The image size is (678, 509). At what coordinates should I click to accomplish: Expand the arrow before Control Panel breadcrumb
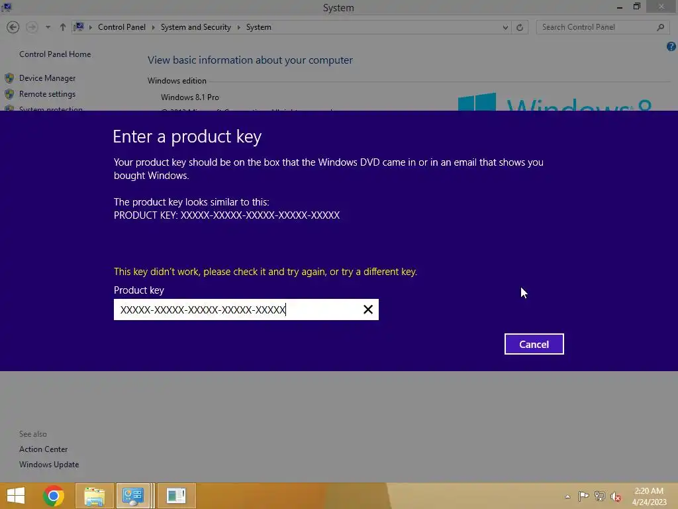click(x=90, y=27)
